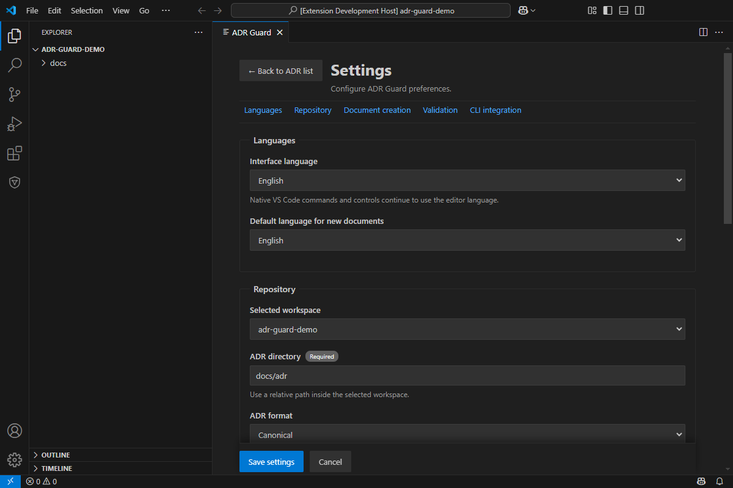The height and width of the screenshot is (488, 733).
Task: Click the Cancel button
Action: (x=330, y=462)
